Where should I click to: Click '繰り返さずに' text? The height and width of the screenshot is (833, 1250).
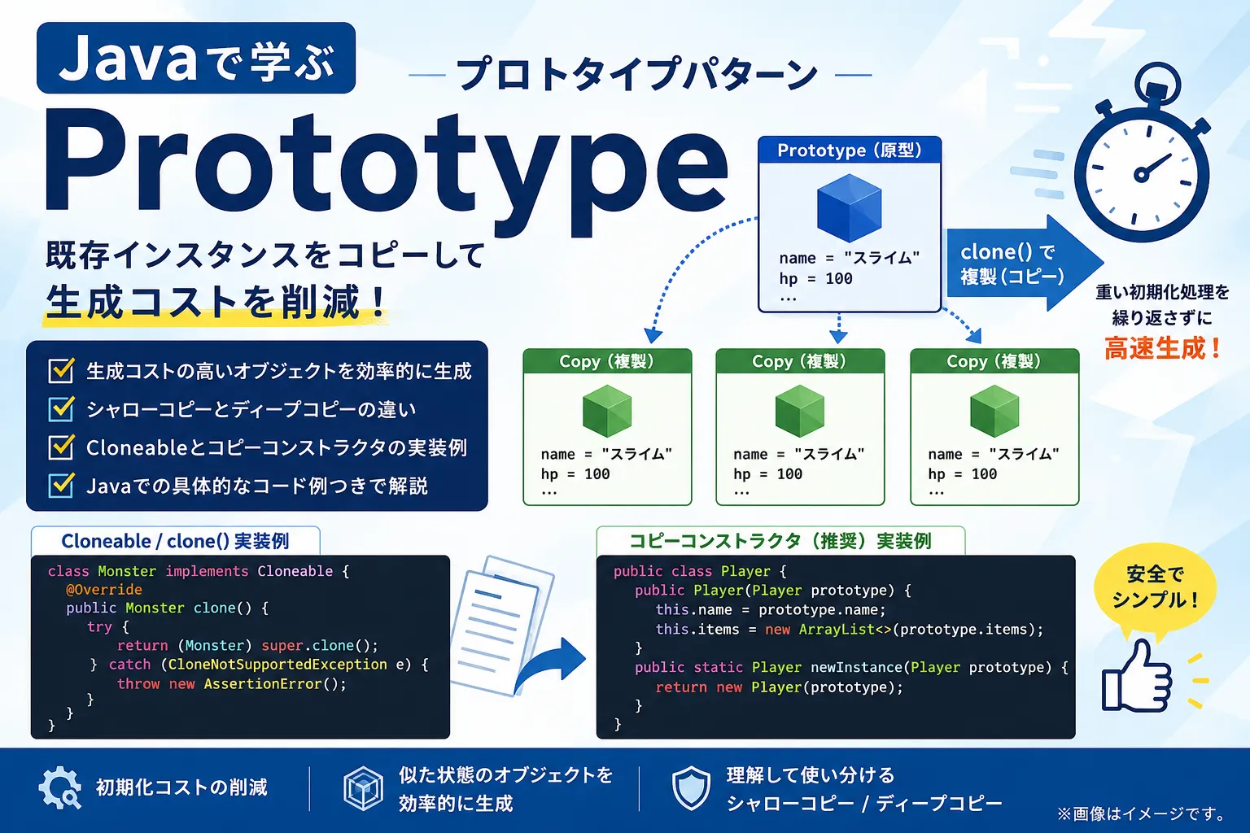[1162, 318]
